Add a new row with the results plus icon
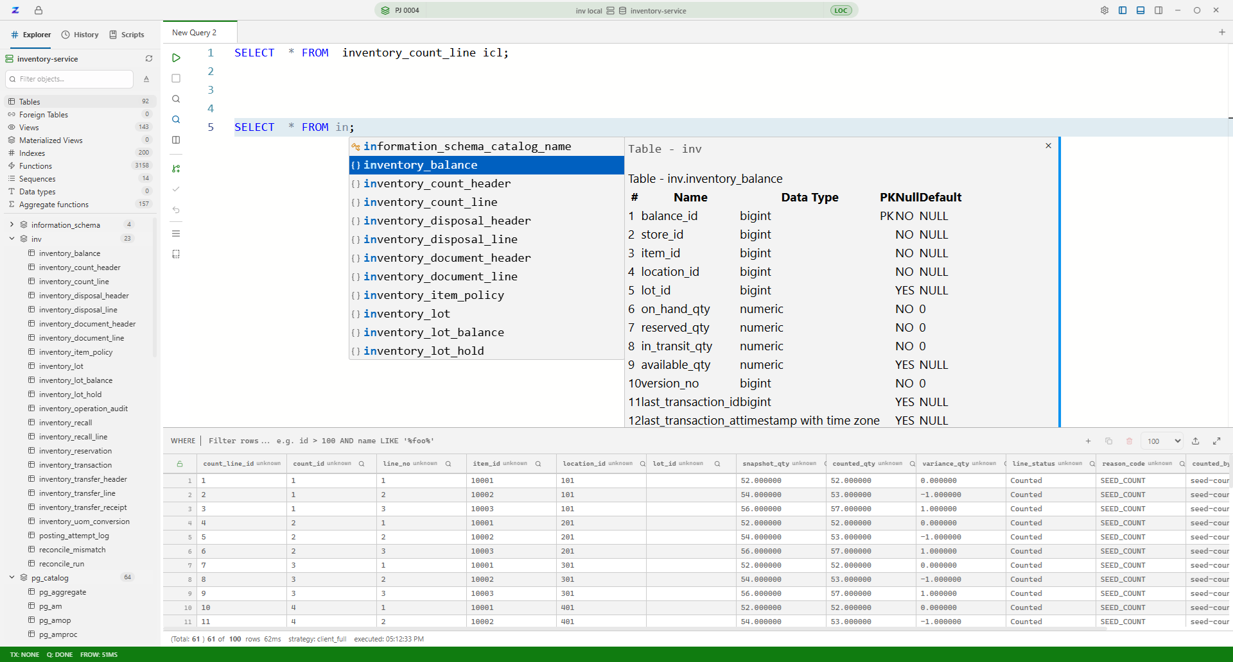The image size is (1233, 662). coord(1088,441)
